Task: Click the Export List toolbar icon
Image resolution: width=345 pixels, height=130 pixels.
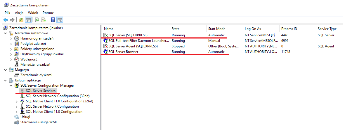Action: pos(44,20)
